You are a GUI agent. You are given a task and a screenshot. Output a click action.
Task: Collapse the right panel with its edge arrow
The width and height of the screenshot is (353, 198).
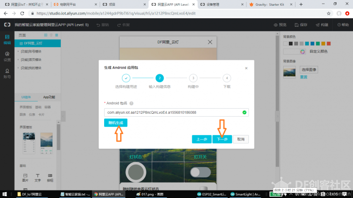(x=277, y=116)
